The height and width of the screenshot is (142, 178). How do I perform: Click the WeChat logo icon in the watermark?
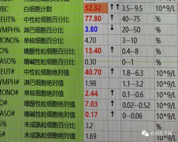point(145,133)
